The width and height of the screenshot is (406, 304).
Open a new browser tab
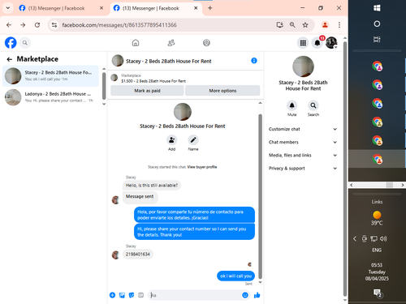coord(209,8)
